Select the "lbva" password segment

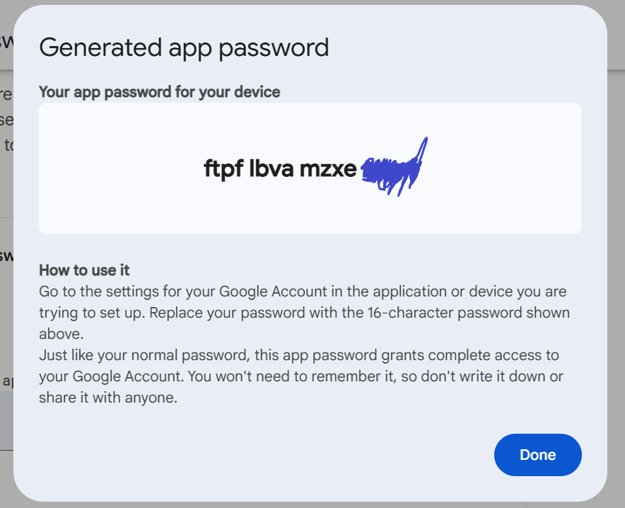click(x=271, y=168)
